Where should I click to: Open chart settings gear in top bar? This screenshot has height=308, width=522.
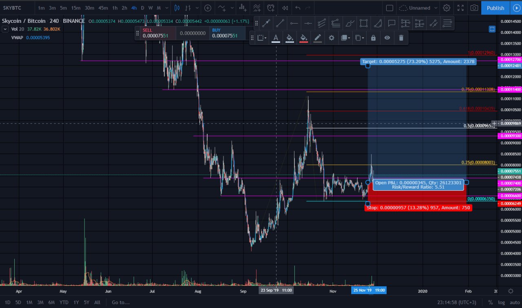(447, 8)
